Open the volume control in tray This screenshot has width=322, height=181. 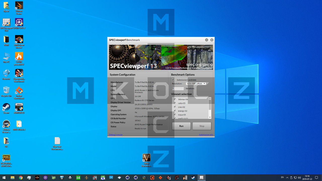click(x=300, y=177)
